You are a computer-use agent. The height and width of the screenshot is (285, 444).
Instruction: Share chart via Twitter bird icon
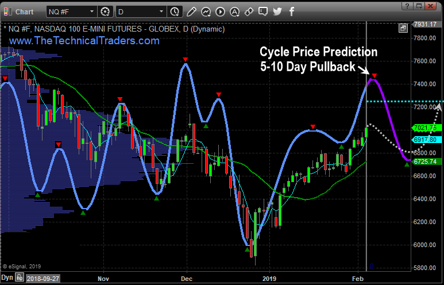click(277, 11)
